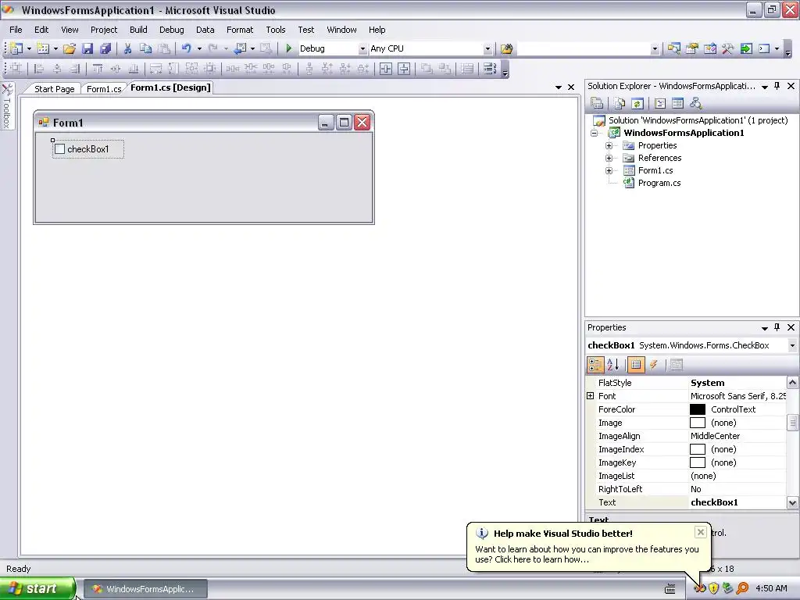800x600 pixels.
Task: Open the Tools menu
Action: coord(276,30)
